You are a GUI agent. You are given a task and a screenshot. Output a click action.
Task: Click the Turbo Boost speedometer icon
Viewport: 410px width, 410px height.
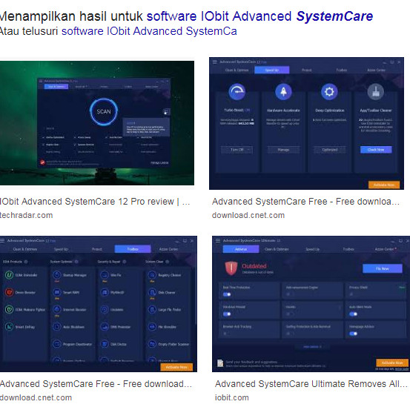[237, 92]
